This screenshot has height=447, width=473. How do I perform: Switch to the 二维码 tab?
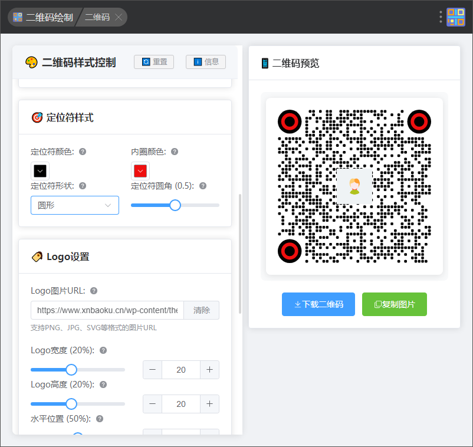[x=97, y=17]
